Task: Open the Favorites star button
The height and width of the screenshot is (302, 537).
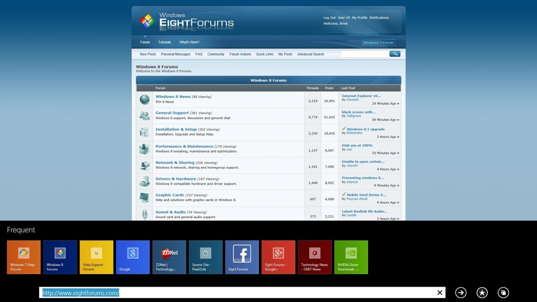Action: [x=482, y=293]
